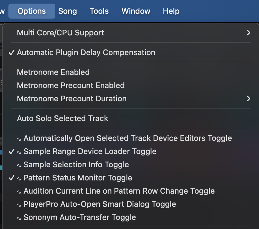The height and width of the screenshot is (229, 259).
Task: Enable Sononym Auto-Transfer Toggle
Action: click(80, 217)
